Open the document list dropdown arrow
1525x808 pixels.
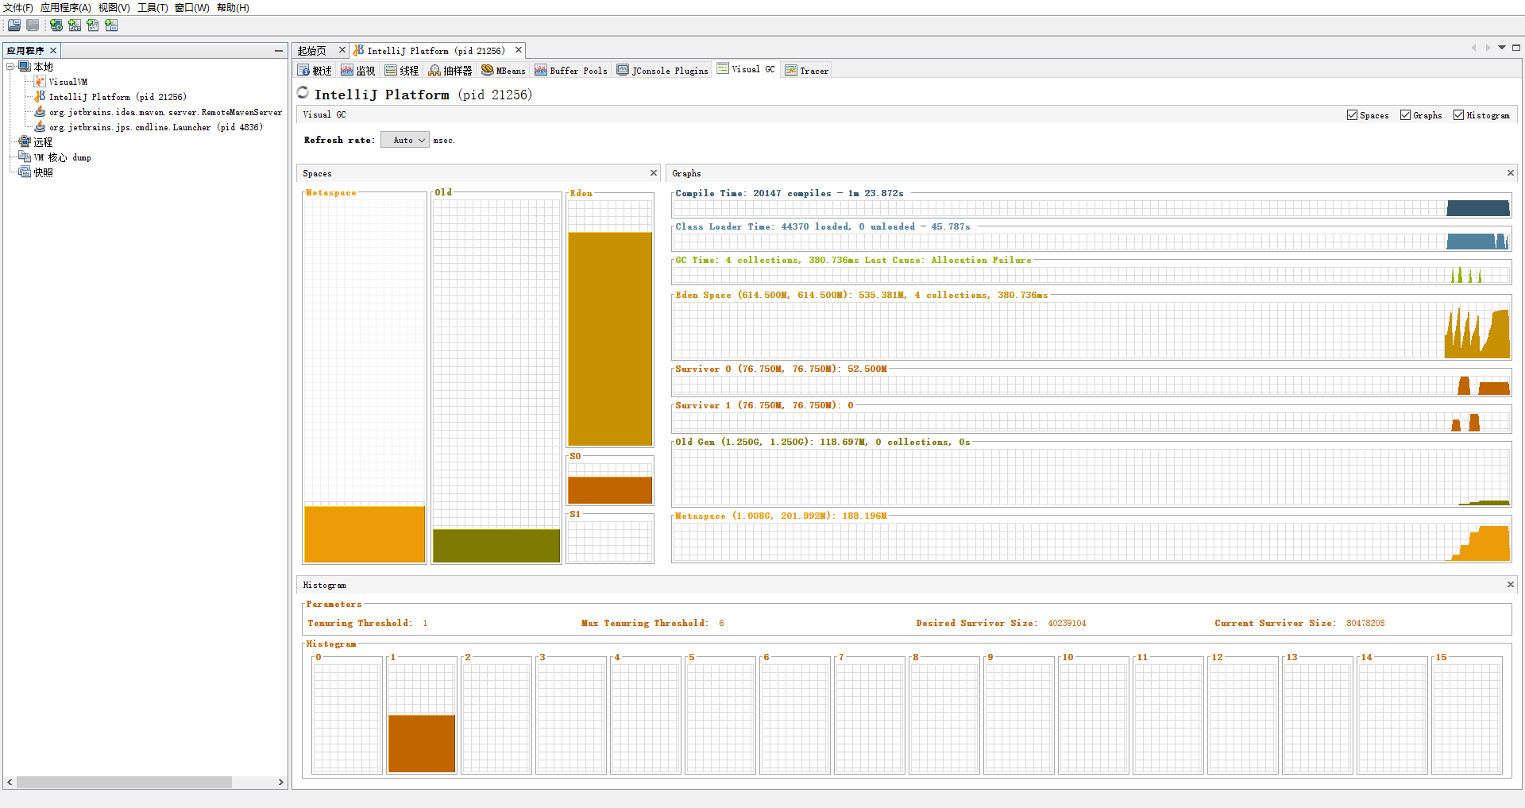tap(1502, 48)
